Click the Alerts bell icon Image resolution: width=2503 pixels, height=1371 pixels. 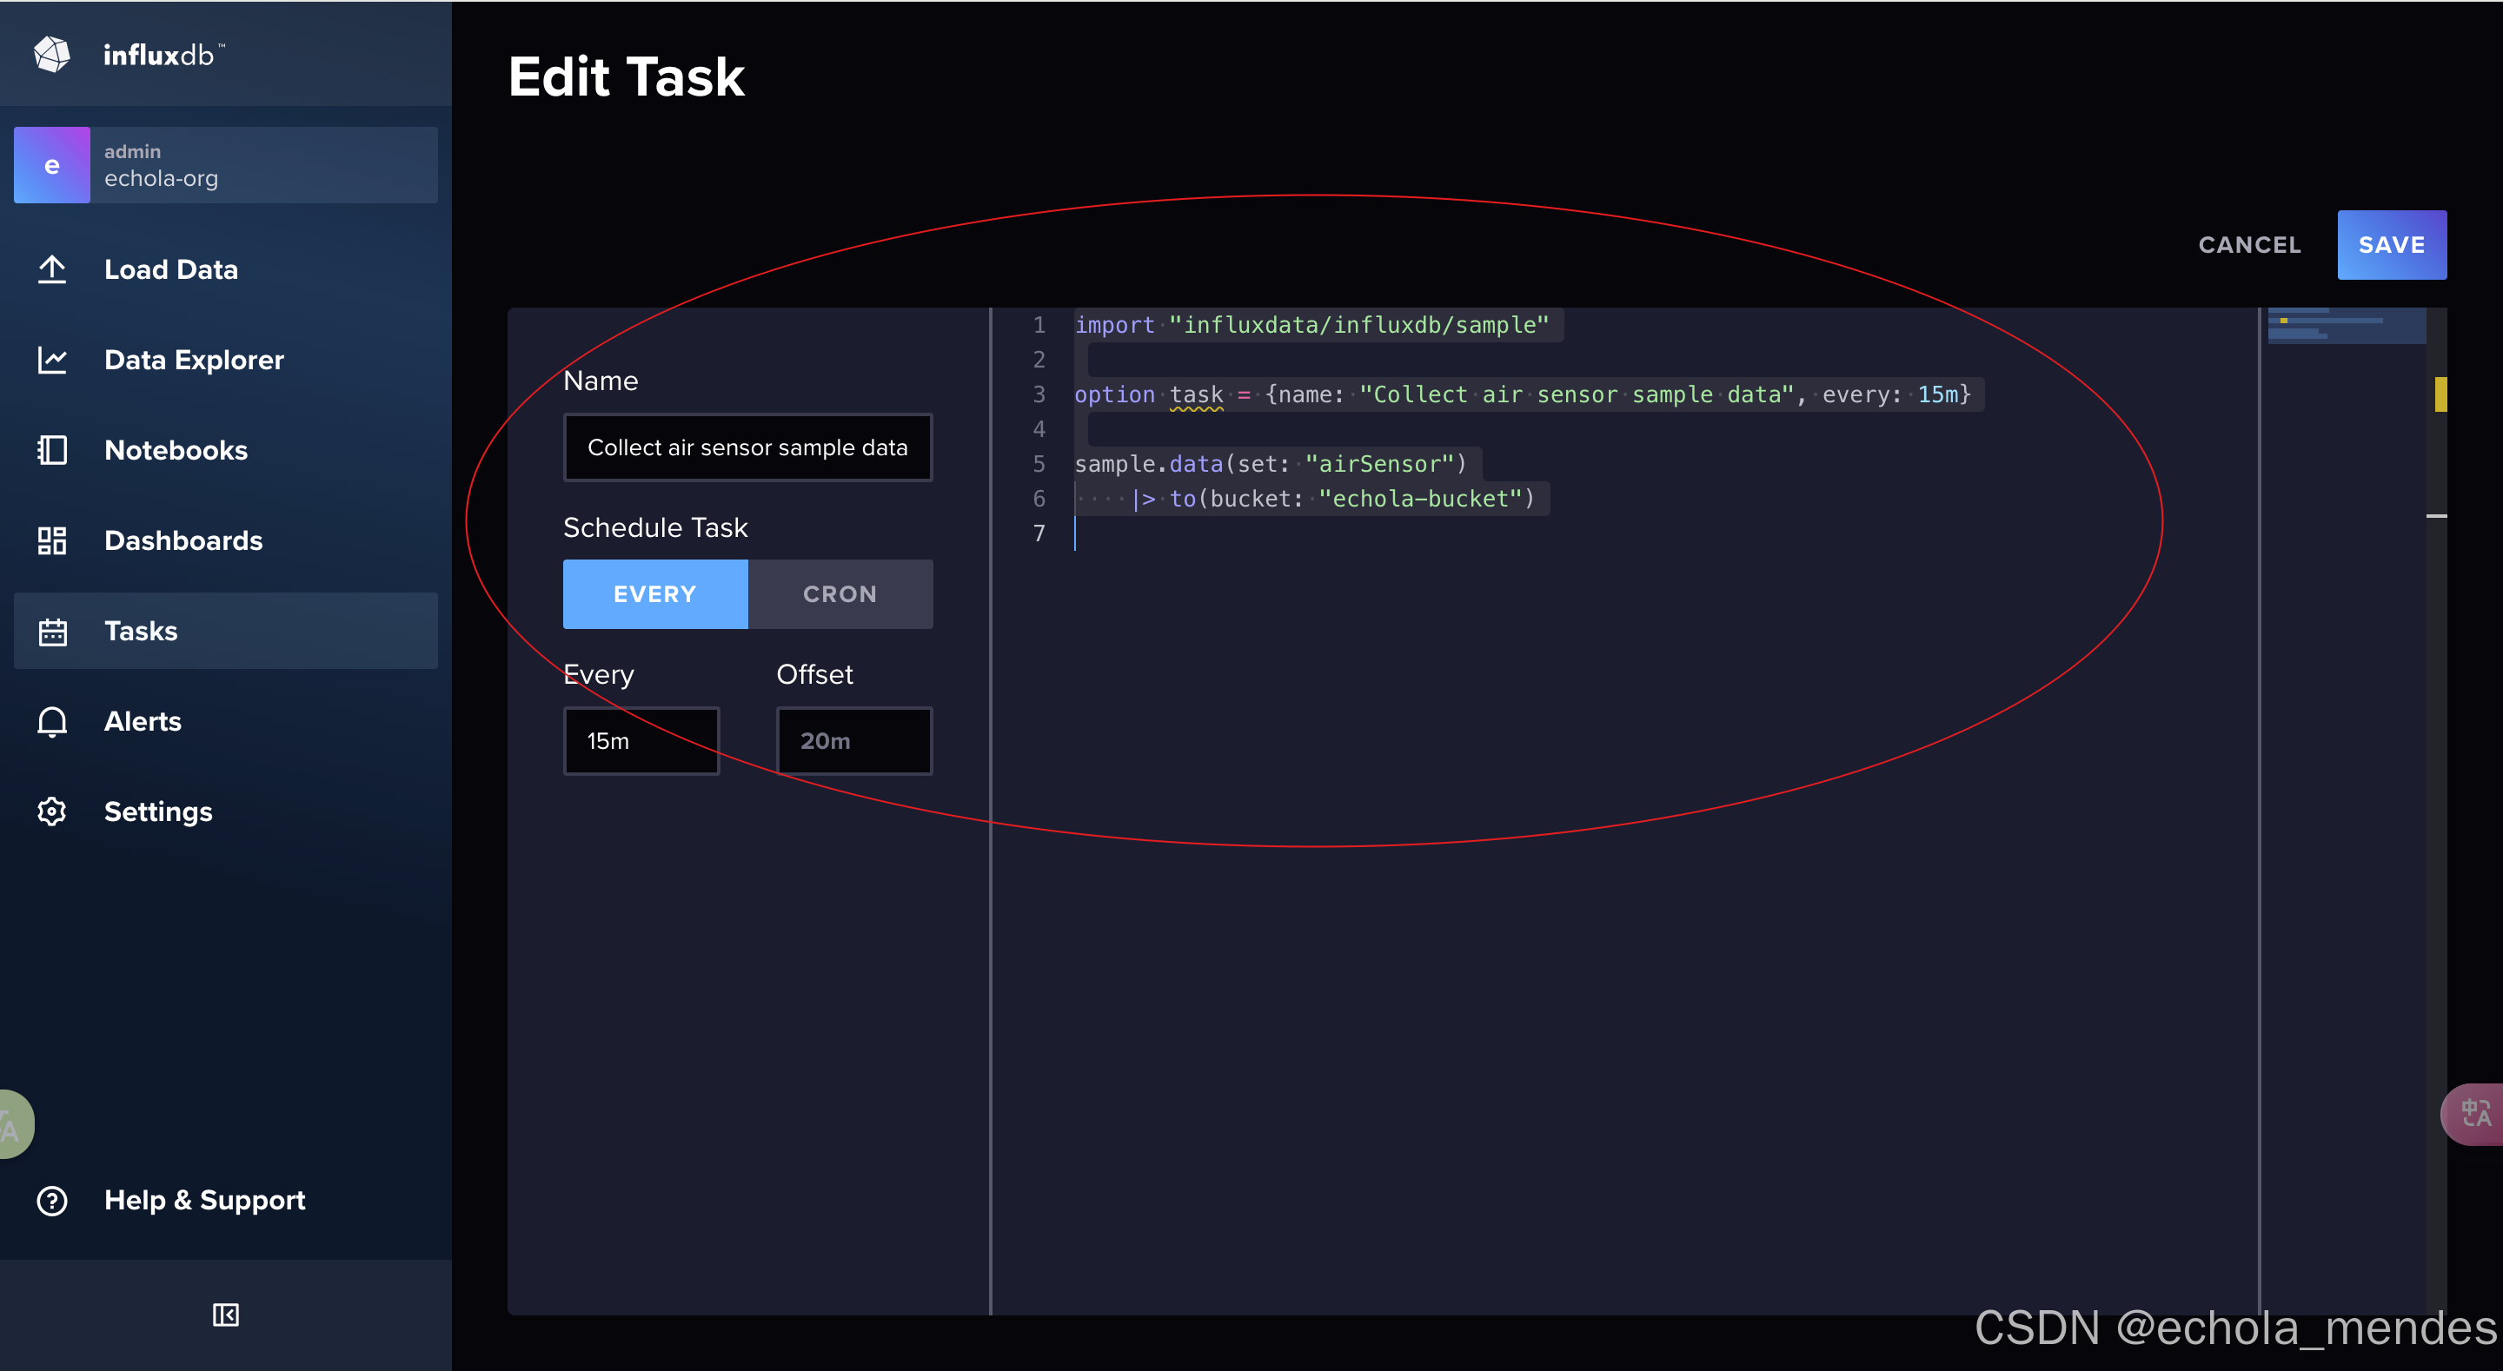pyautogui.click(x=51, y=722)
